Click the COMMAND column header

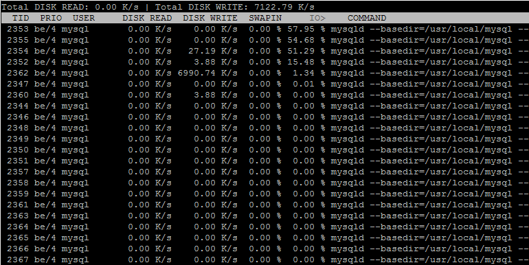click(x=367, y=18)
